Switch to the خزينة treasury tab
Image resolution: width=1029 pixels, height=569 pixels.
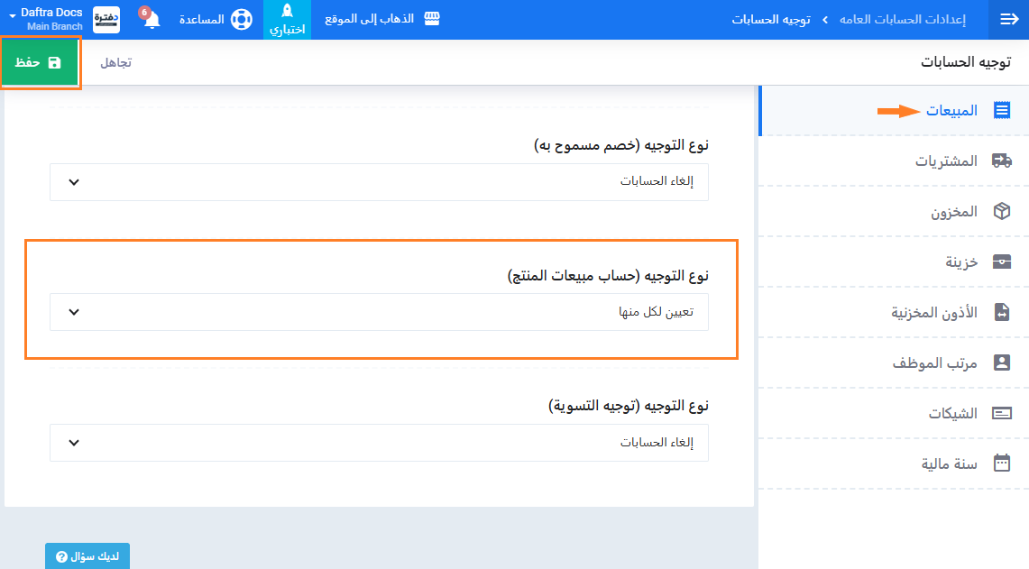click(x=961, y=262)
